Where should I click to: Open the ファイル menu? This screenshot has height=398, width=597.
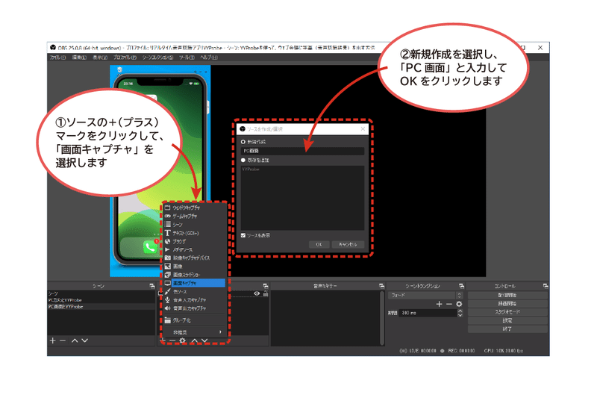[57, 57]
